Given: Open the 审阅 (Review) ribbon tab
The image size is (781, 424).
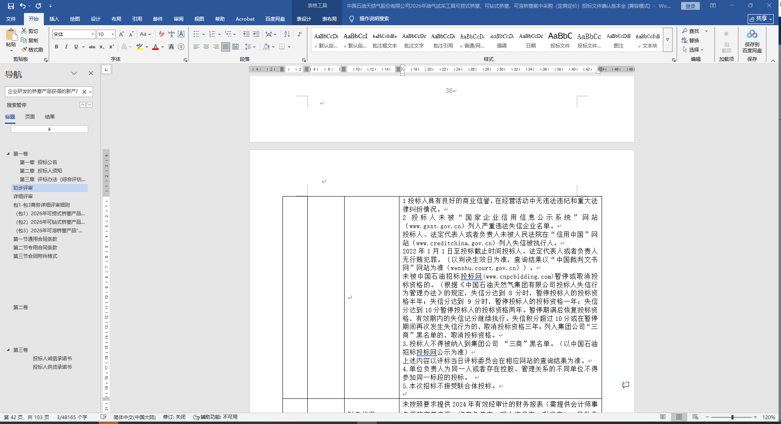Looking at the screenshot, I should pyautogui.click(x=178, y=19).
